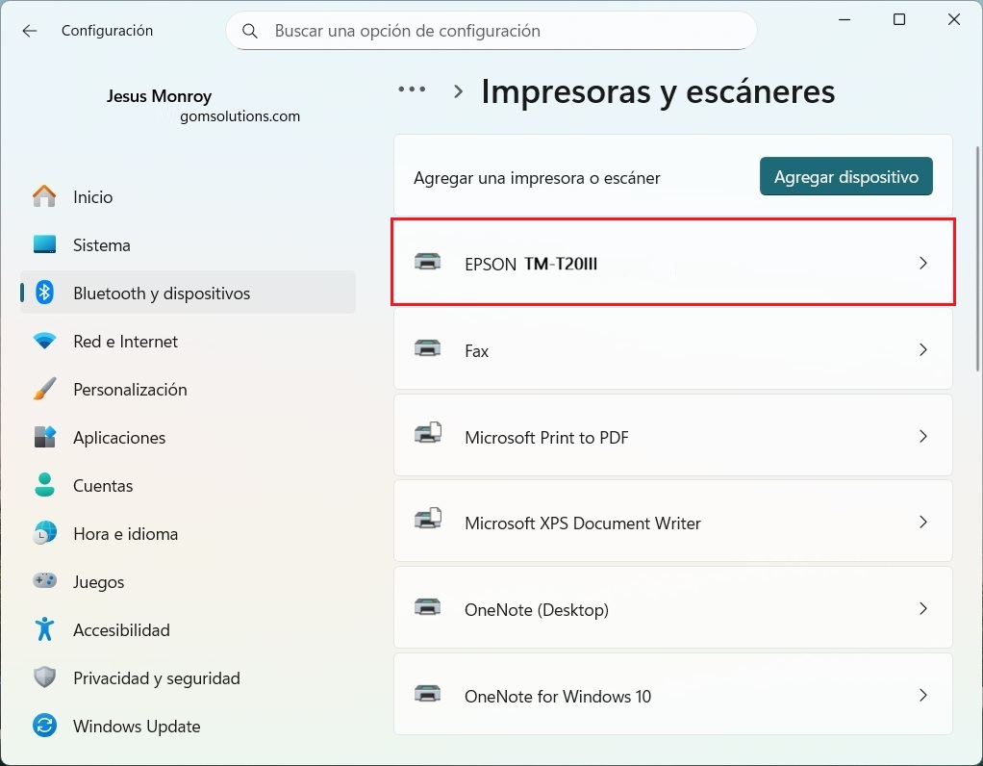The image size is (983, 766).
Task: Click the Aplicaciones icon
Action: click(44, 437)
